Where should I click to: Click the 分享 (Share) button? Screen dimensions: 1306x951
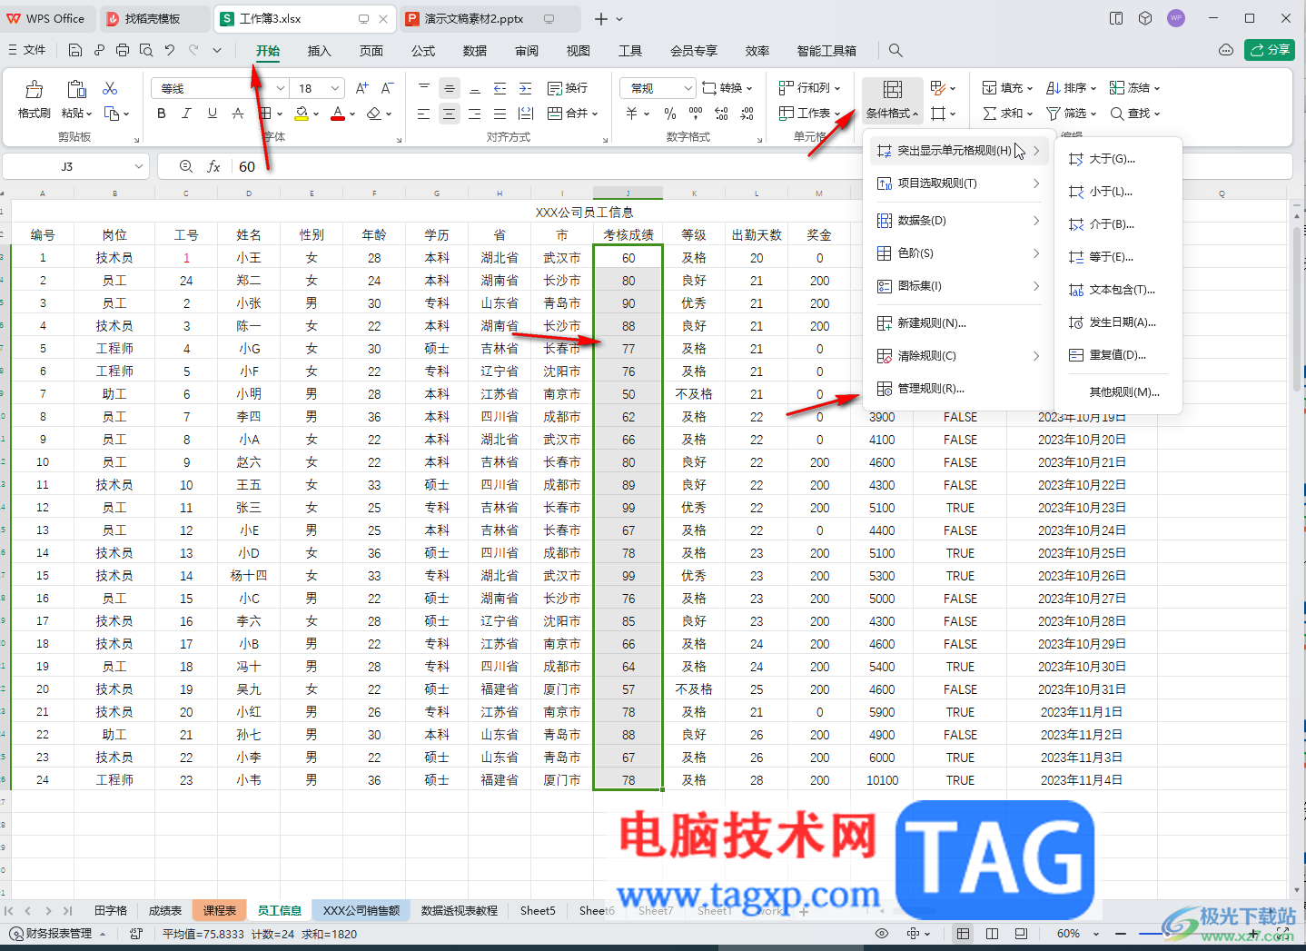[x=1269, y=50]
